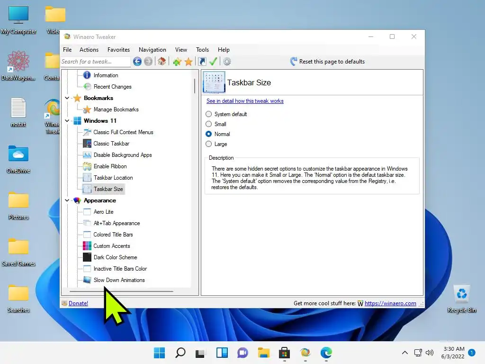This screenshot has height=364, width=485.
Task: Open the Actions menu
Action: (x=89, y=49)
